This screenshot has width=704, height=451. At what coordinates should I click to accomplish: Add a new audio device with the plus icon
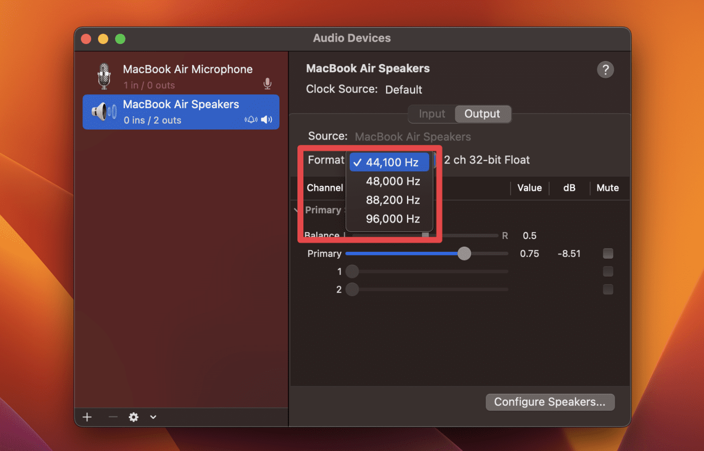coord(87,417)
